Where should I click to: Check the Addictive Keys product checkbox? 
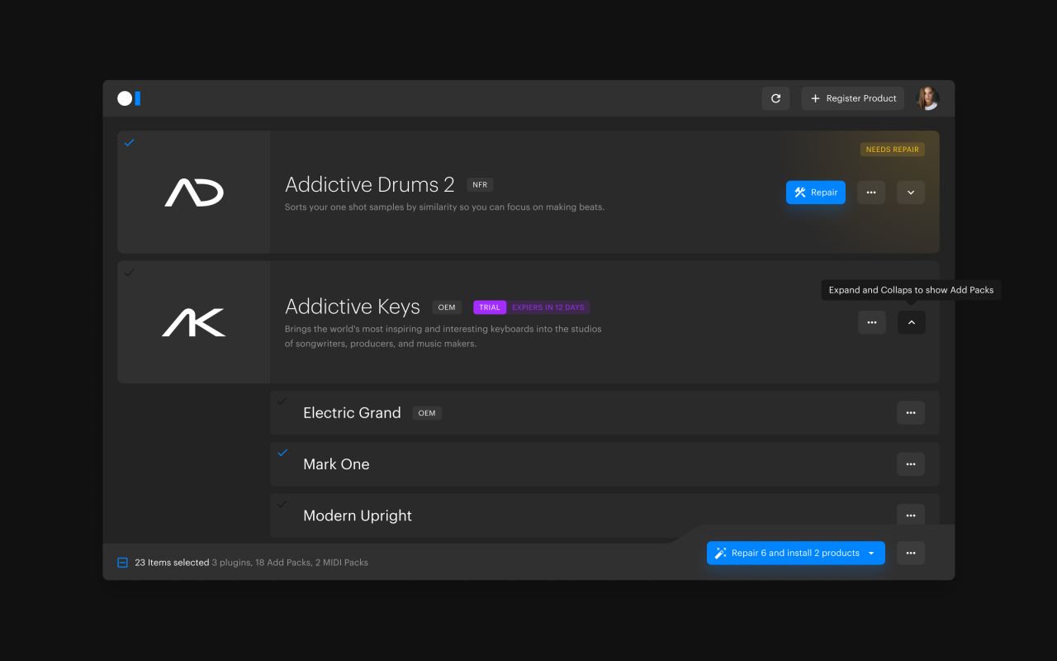pyautogui.click(x=129, y=273)
